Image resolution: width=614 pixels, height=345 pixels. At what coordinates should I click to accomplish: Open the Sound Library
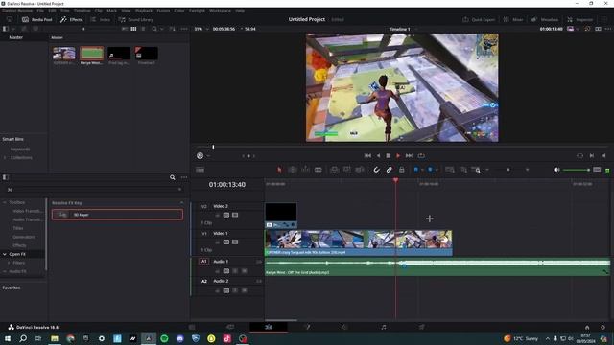(136, 19)
